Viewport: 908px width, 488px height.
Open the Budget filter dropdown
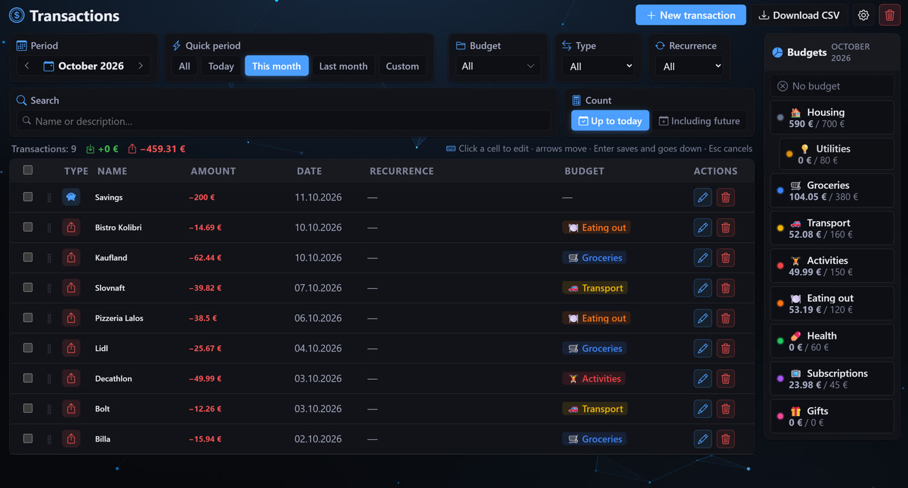point(497,66)
